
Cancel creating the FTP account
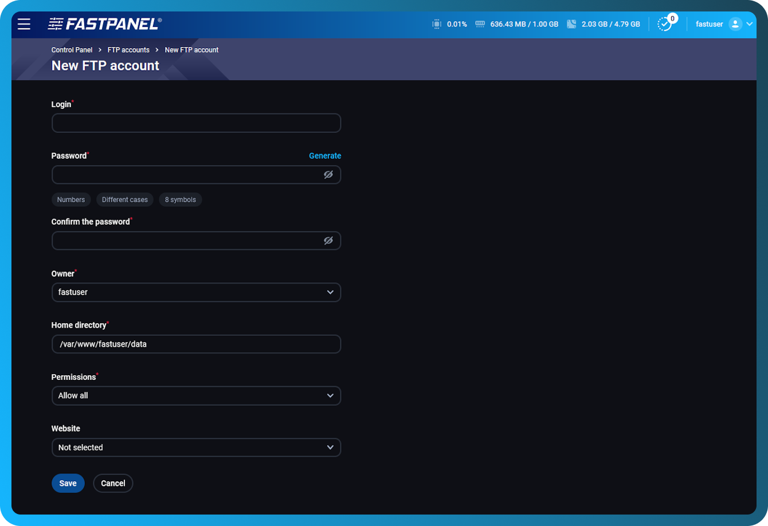[x=113, y=483]
